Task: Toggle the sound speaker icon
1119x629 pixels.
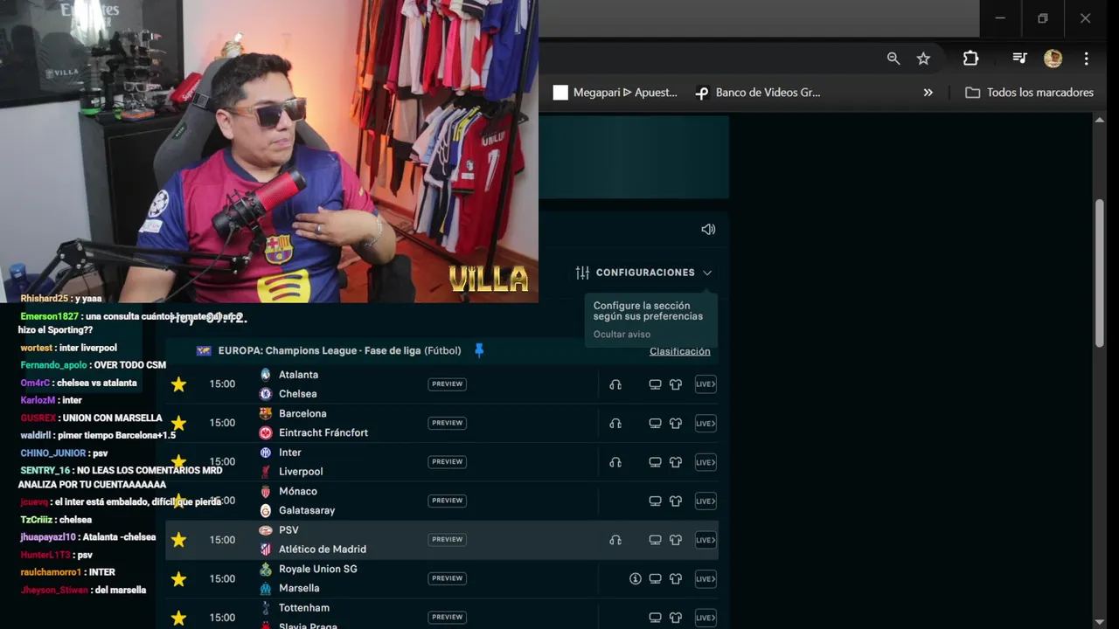Action: point(708,229)
